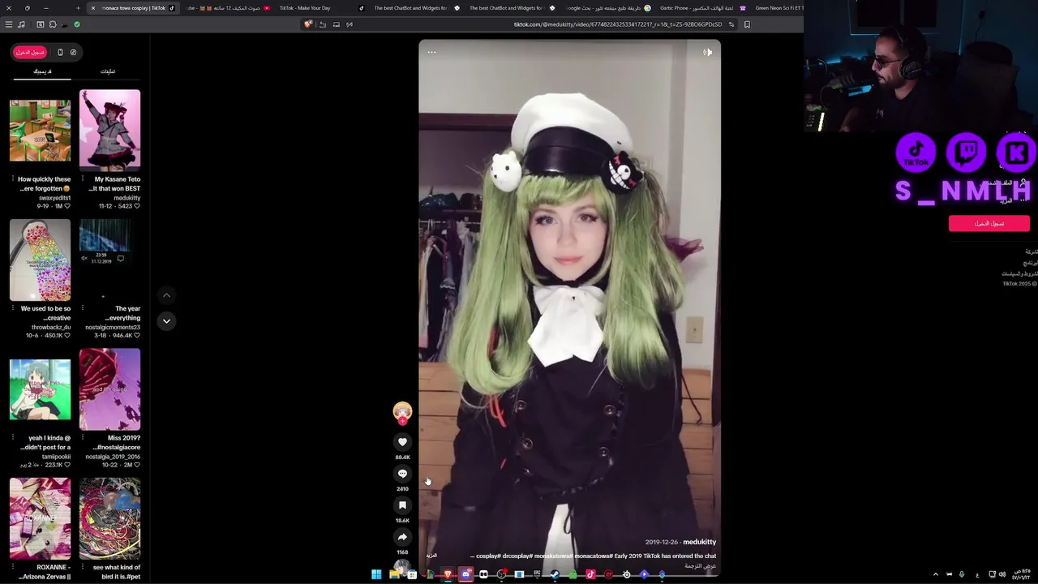Open the three-dot menu on the video
Viewport: 1038px width, 584px height.
coord(431,52)
